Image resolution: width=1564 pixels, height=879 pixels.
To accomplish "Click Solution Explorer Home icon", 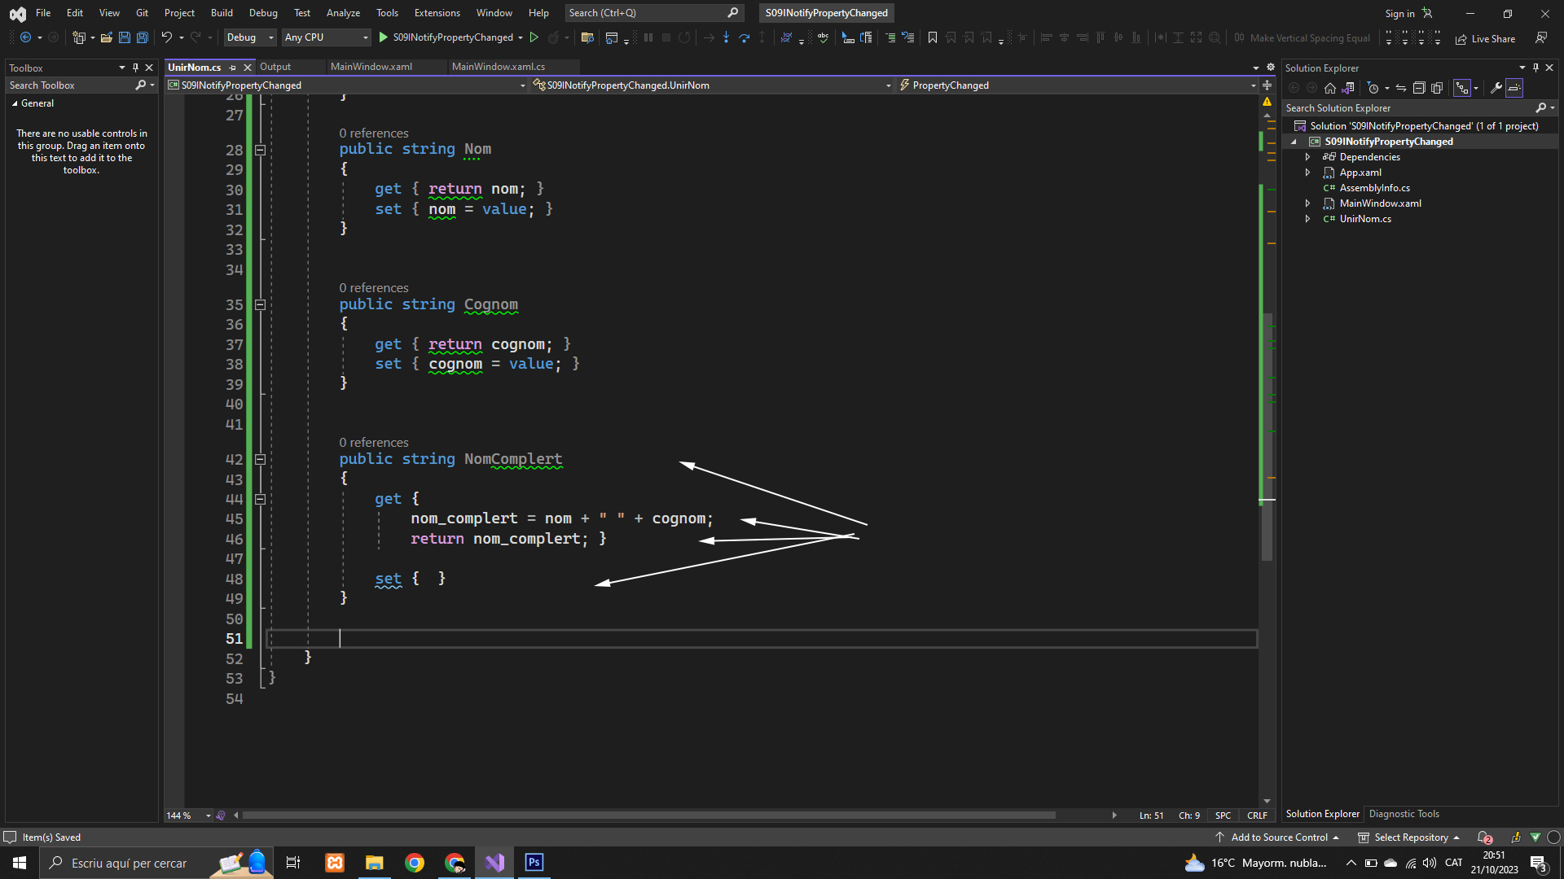I will point(1330,88).
